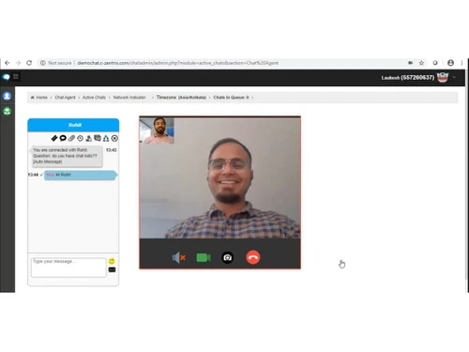Click the ticket-shaped icon in chat toolbar
The height and width of the screenshot is (352, 469).
point(54,138)
